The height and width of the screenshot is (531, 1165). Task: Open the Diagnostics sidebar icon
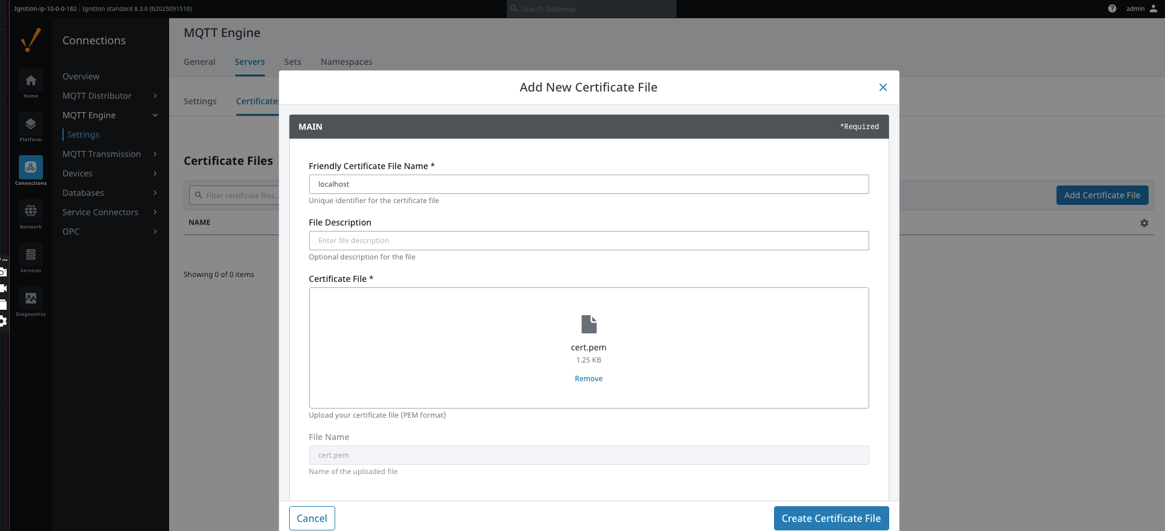click(x=30, y=299)
